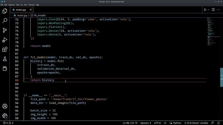This screenshot has width=223, height=125.
Task: Click line number 92 in gutter
Action: (x=17, y=95)
